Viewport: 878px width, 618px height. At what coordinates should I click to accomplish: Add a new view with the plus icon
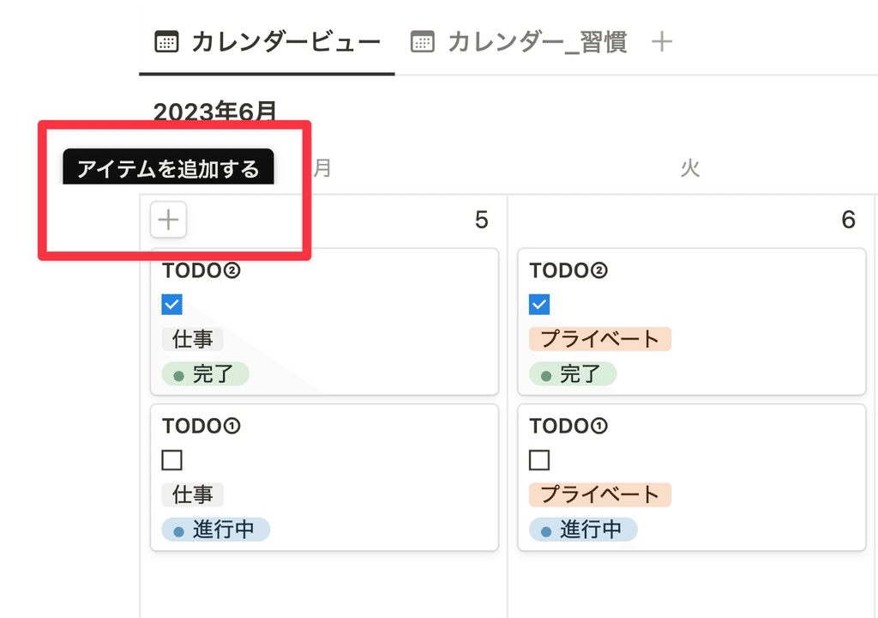click(662, 42)
